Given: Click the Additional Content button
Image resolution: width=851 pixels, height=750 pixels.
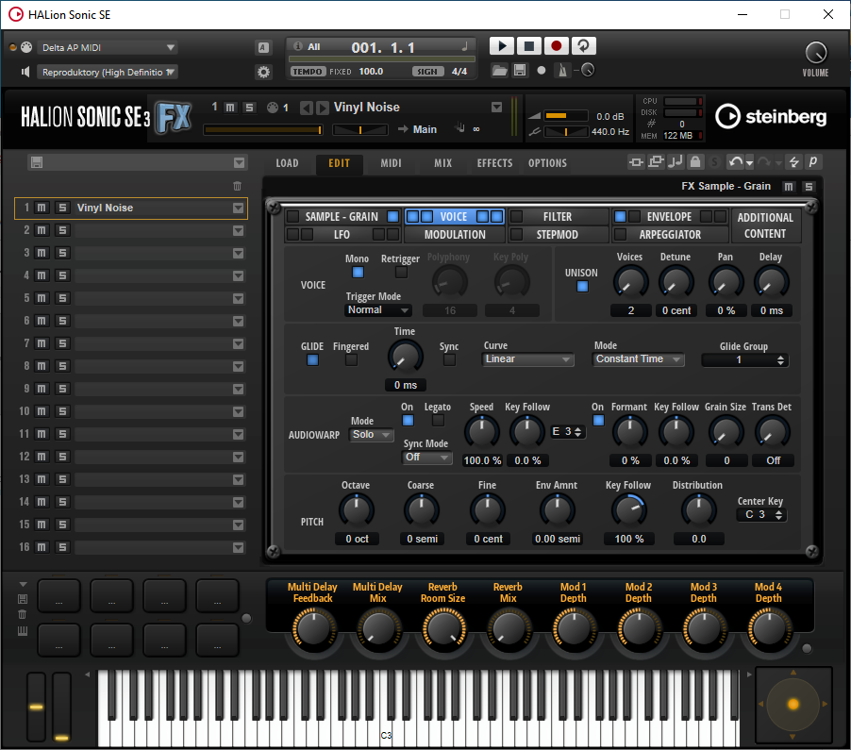Looking at the screenshot, I should pyautogui.click(x=765, y=225).
